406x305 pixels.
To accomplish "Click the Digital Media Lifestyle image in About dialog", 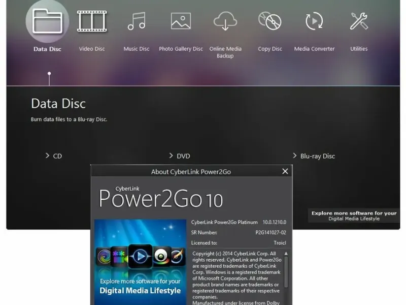I will [140, 262].
